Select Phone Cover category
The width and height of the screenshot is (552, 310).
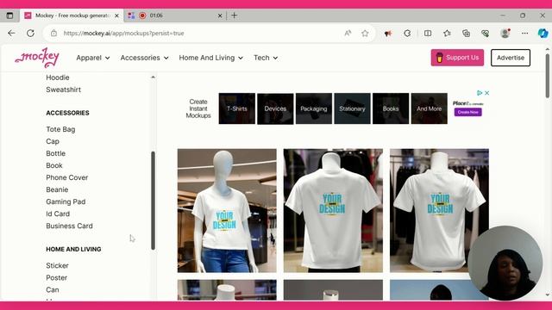click(67, 177)
